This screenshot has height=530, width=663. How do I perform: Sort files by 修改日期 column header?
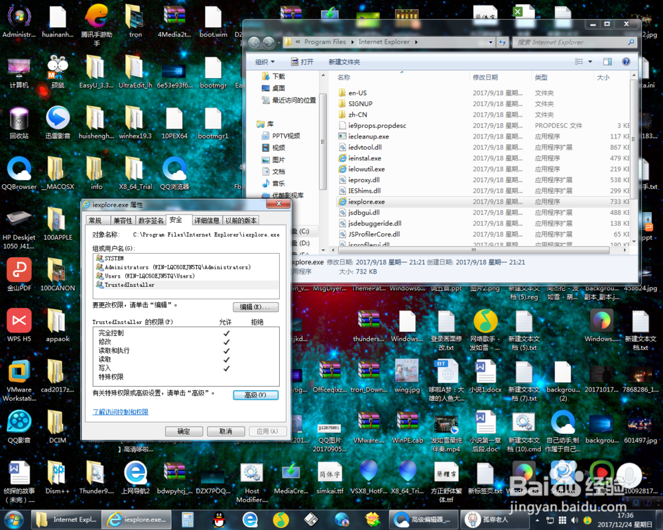tap(499, 77)
